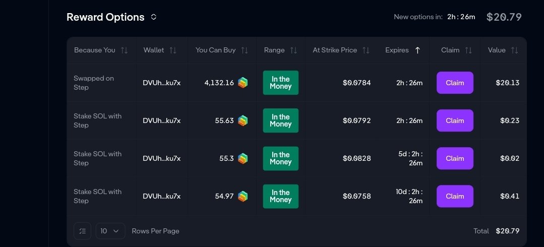Image resolution: width=544 pixels, height=247 pixels.
Task: Click the 5d : 2h : 26m expiry
Action: click(x=410, y=158)
